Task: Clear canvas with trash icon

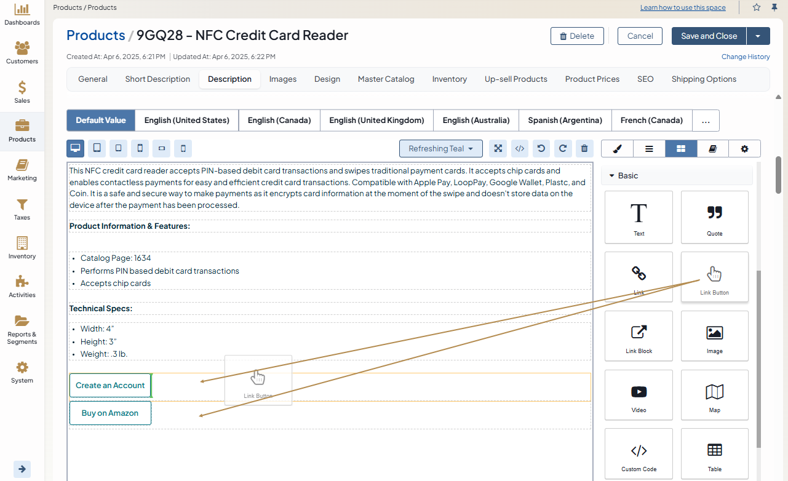Action: (584, 148)
